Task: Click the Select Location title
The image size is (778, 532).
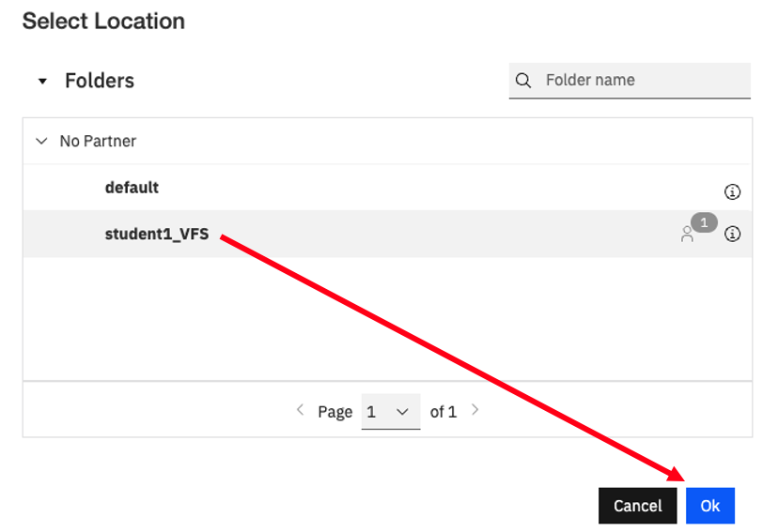Action: coord(103,22)
